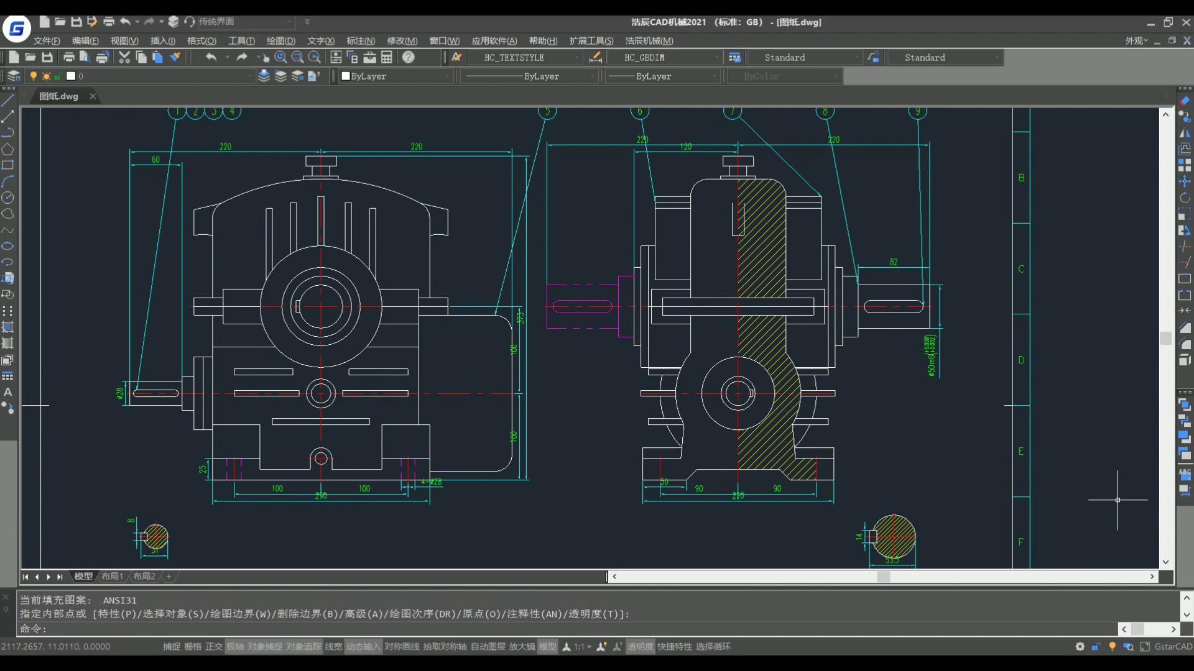Toggle 捕捉 snap mode in status bar

[172, 647]
